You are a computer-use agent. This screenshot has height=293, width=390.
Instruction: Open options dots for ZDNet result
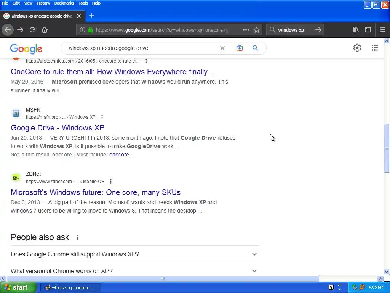(111, 181)
